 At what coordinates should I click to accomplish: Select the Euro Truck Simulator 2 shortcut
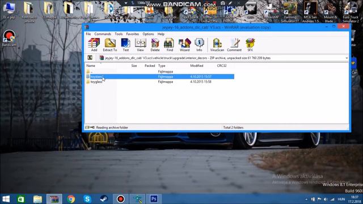click(351, 12)
